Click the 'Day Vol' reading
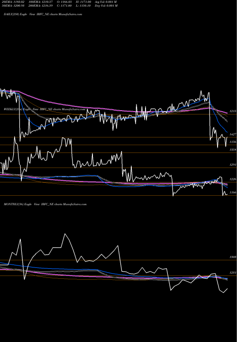 (106, 6)
